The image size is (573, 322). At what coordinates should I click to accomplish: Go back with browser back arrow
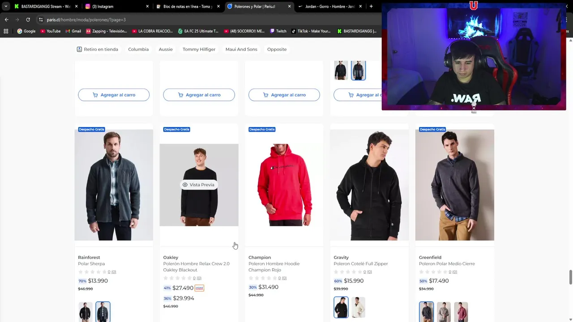pyautogui.click(x=6, y=20)
